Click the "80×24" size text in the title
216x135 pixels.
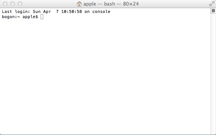131,4
